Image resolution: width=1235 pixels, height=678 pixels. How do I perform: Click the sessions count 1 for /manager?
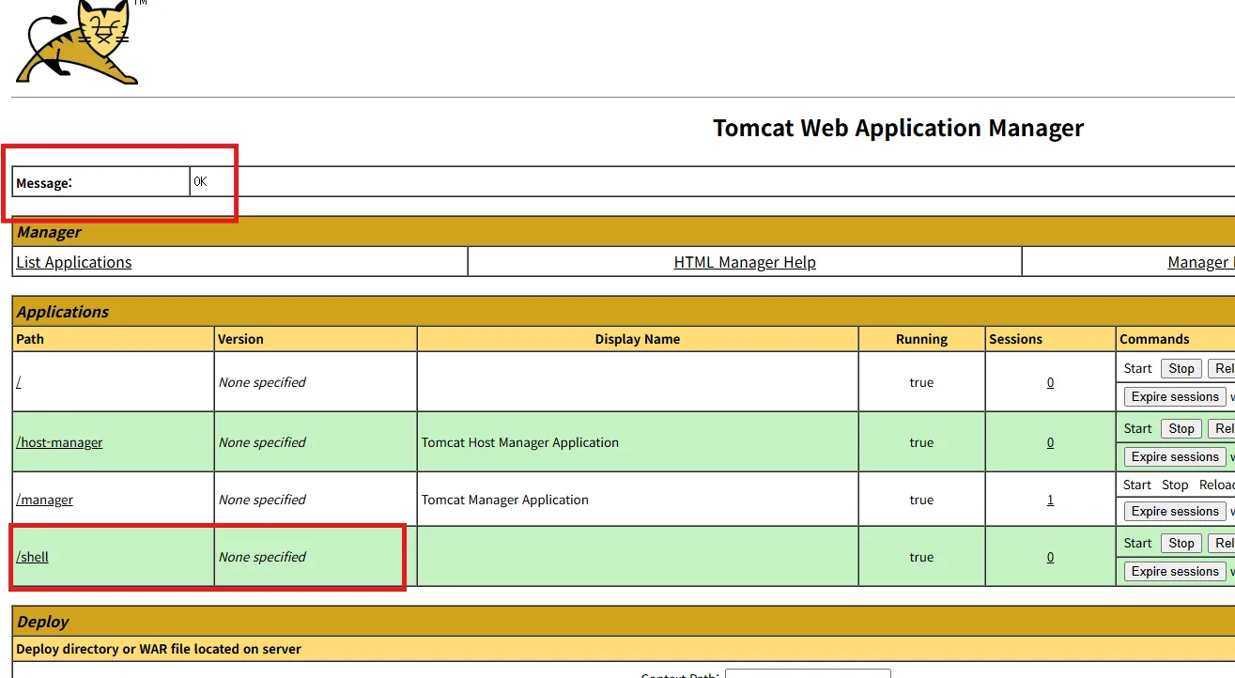point(1050,500)
